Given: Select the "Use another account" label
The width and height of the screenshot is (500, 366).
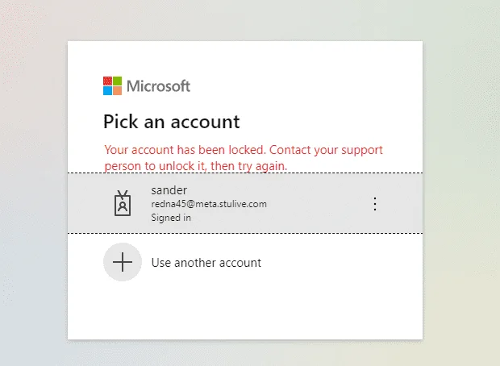Looking at the screenshot, I should coord(206,263).
